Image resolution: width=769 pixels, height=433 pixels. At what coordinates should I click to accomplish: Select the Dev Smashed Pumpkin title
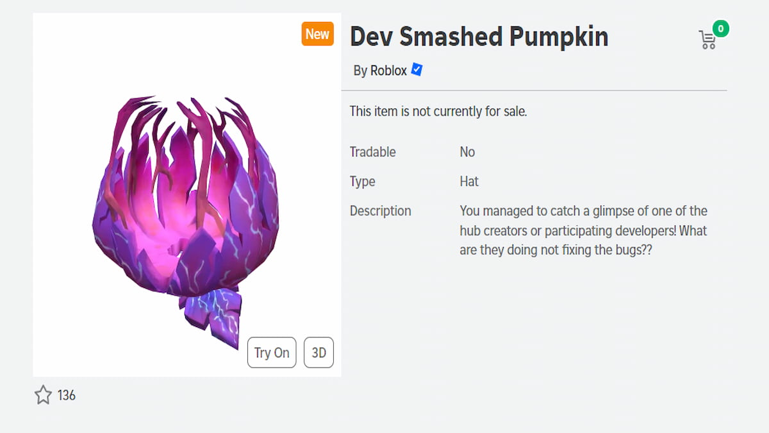click(479, 37)
